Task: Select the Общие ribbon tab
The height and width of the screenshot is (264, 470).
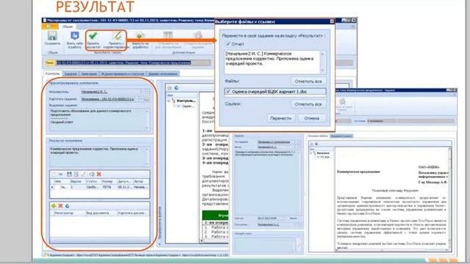Action: tap(68, 26)
